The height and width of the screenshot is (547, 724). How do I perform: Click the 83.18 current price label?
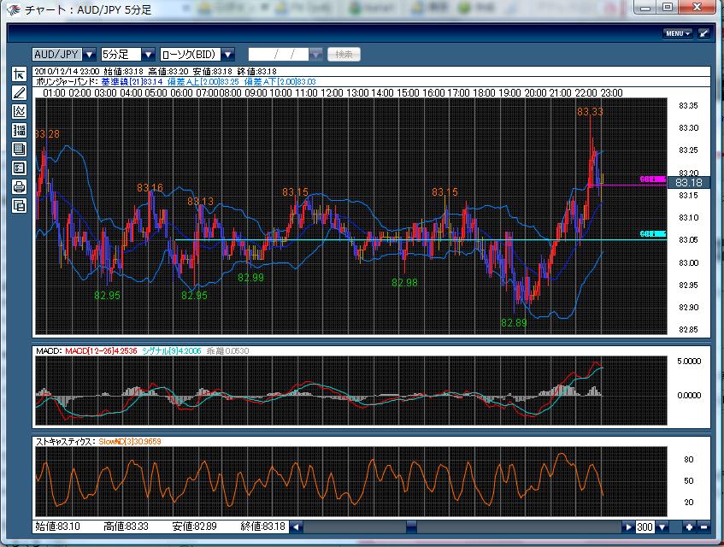688,182
